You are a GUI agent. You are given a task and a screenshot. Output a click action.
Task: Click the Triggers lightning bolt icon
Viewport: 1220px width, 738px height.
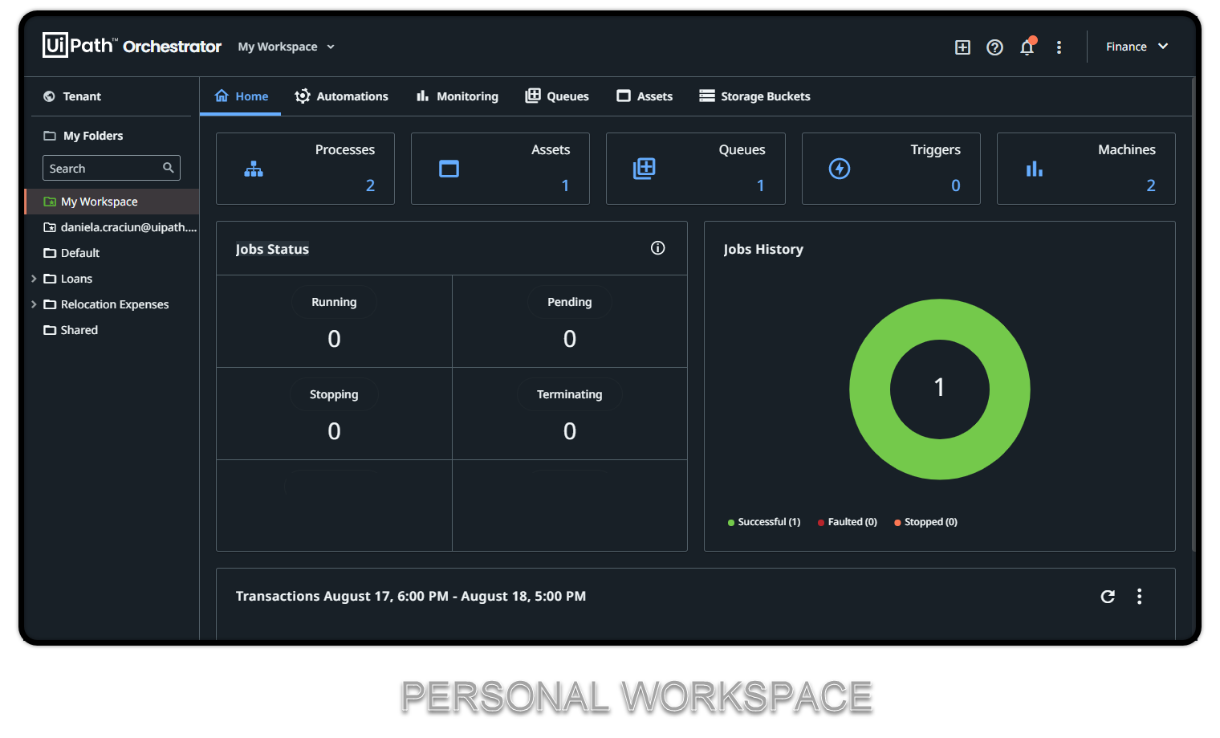click(840, 169)
